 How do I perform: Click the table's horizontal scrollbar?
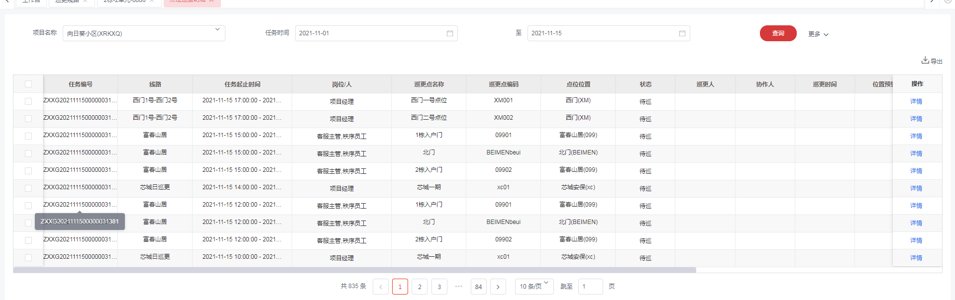pyautogui.click(x=354, y=270)
